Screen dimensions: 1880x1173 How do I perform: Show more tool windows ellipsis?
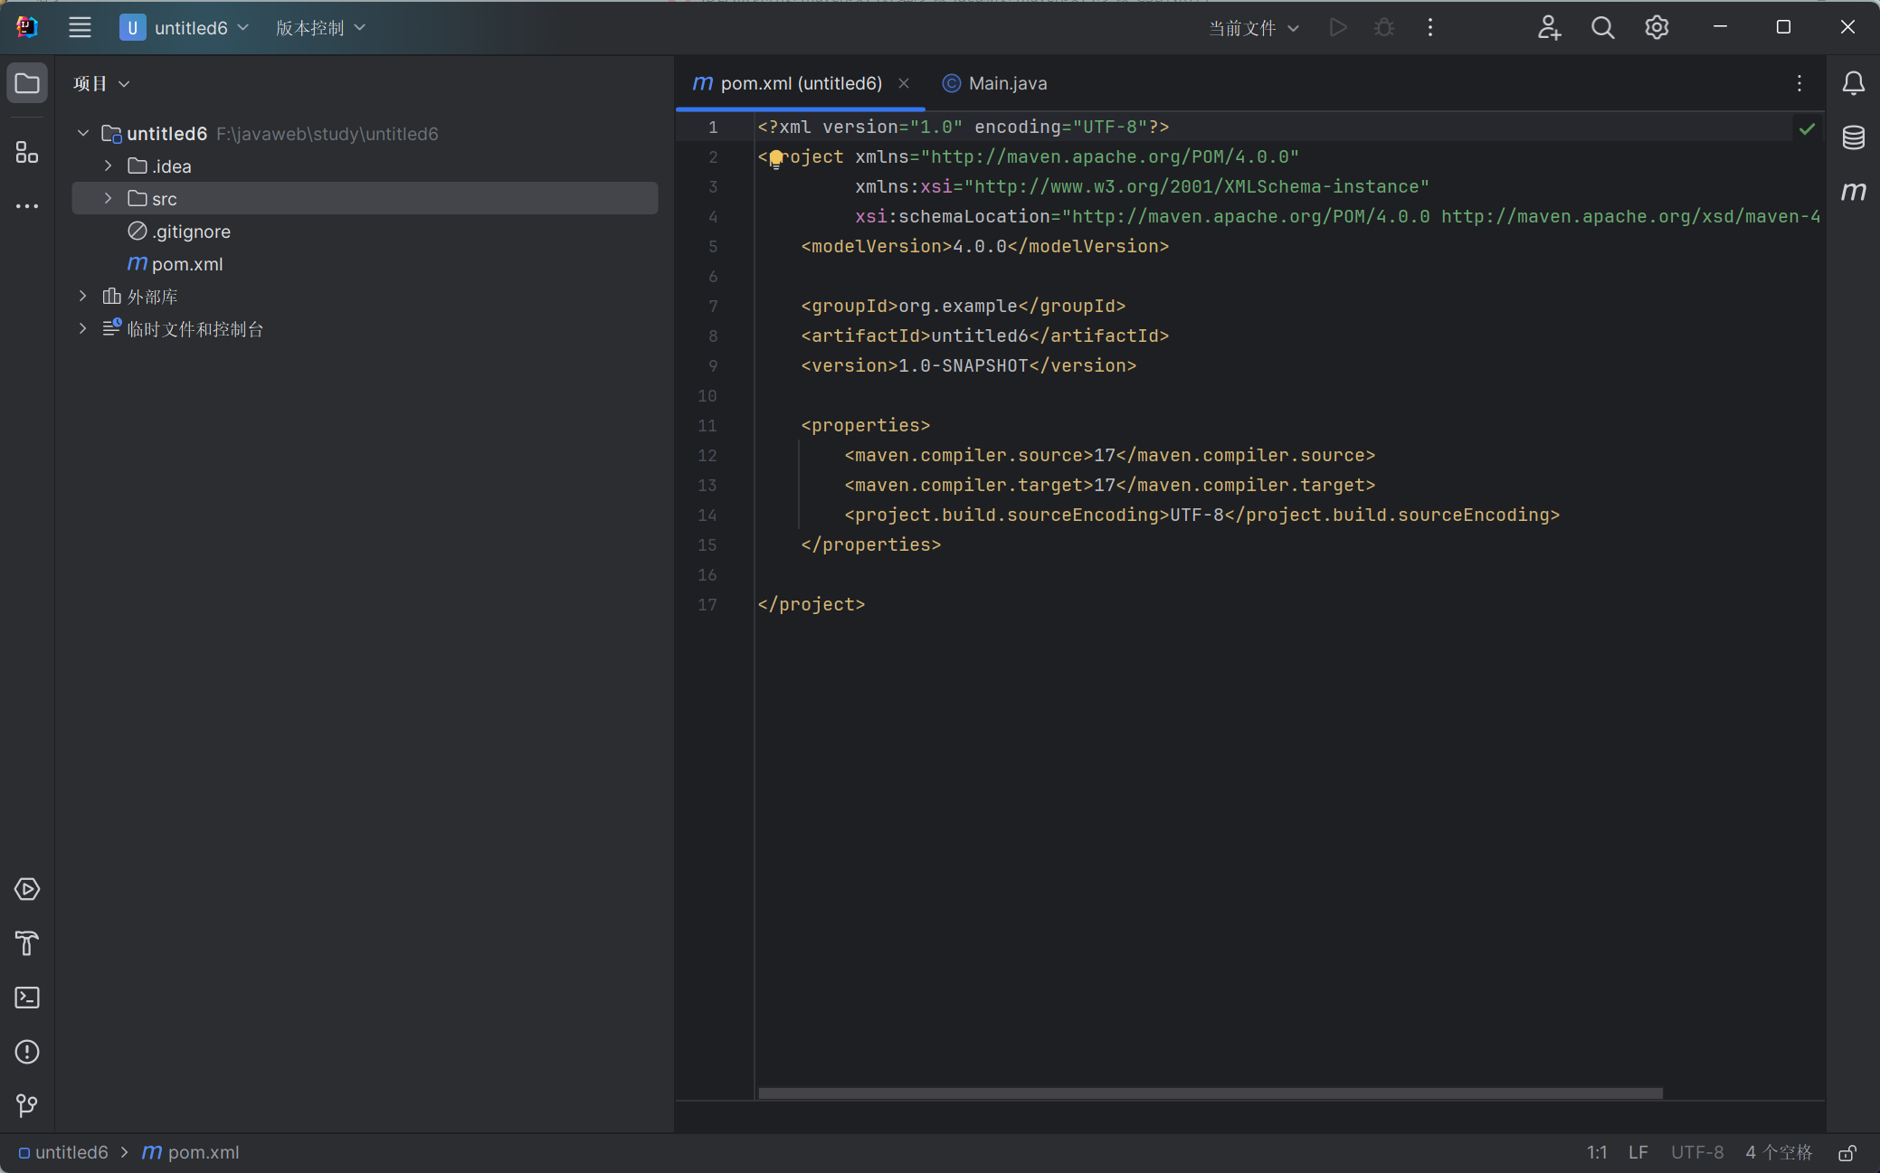pos(27,206)
